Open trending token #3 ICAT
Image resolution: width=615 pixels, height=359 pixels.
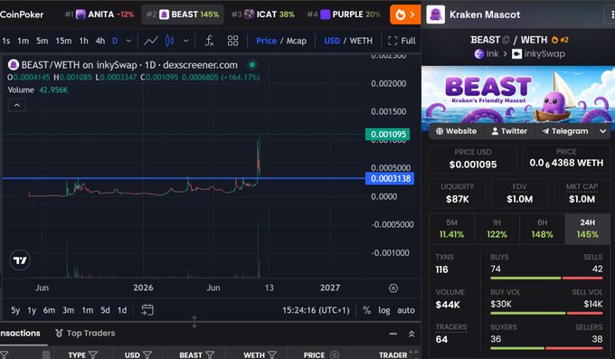click(263, 14)
